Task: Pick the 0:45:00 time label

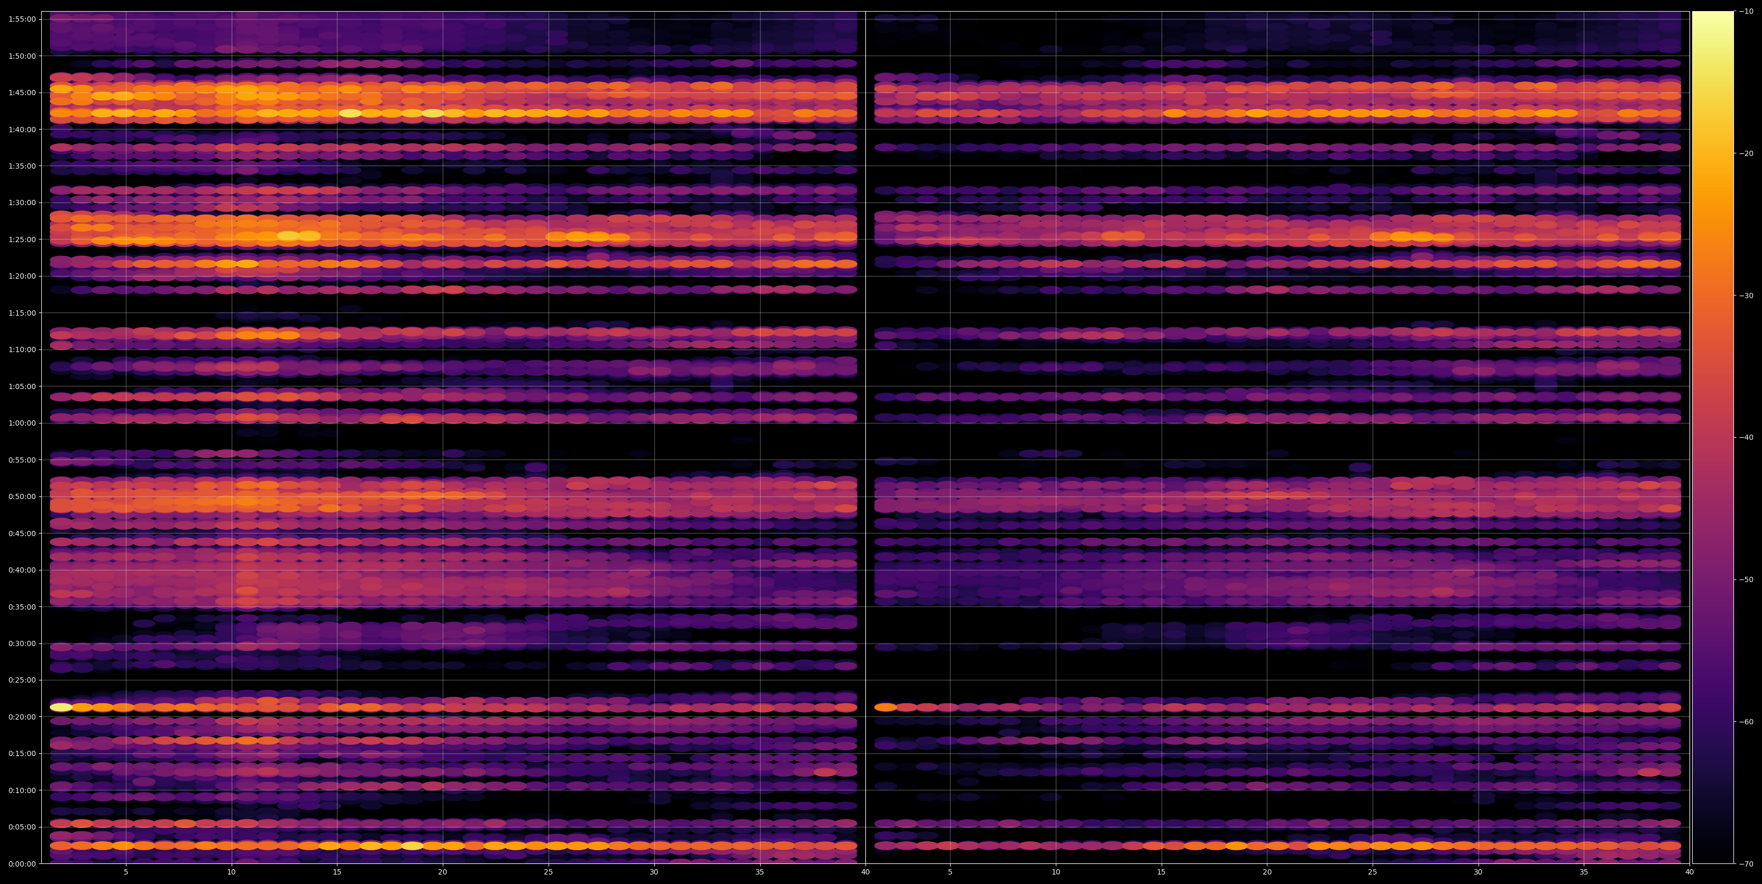Action: 22,533
